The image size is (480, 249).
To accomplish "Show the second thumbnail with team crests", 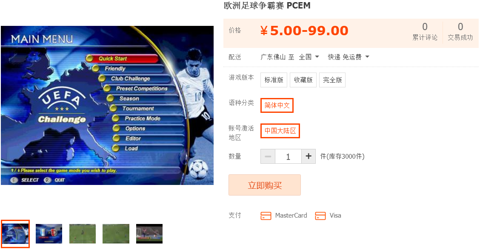I will [x=49, y=234].
